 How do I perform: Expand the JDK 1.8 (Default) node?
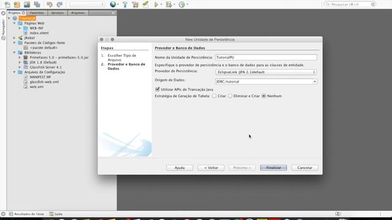tap(20, 62)
